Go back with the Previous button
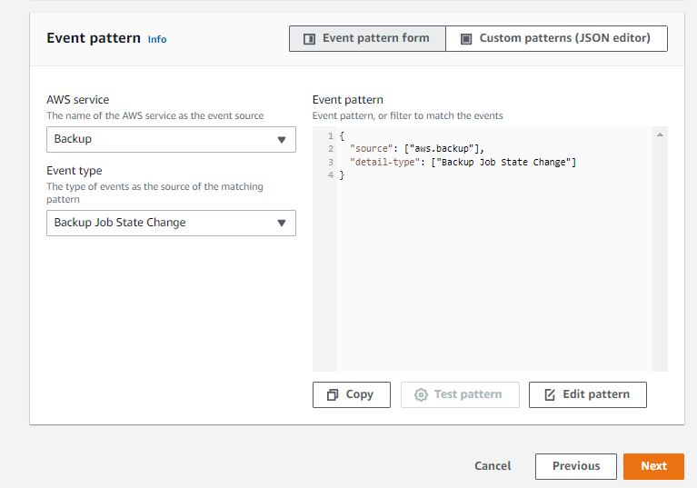This screenshot has height=488, width=697. [x=575, y=466]
